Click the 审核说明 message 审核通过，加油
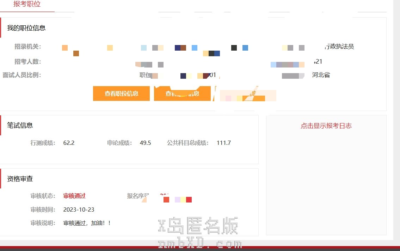 [x=87, y=223]
